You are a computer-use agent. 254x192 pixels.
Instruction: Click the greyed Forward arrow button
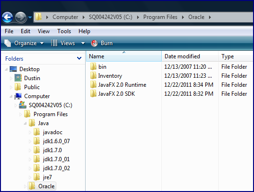click(x=20, y=17)
